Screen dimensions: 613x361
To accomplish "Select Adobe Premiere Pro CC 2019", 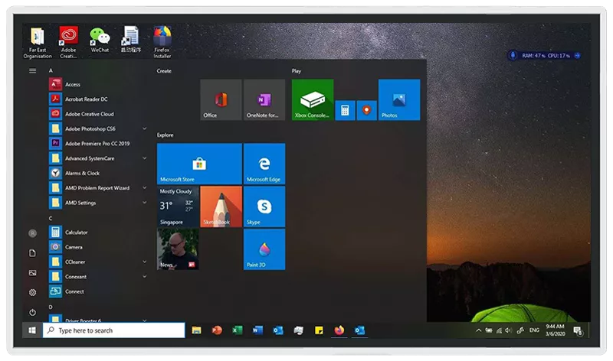I will click(x=97, y=144).
